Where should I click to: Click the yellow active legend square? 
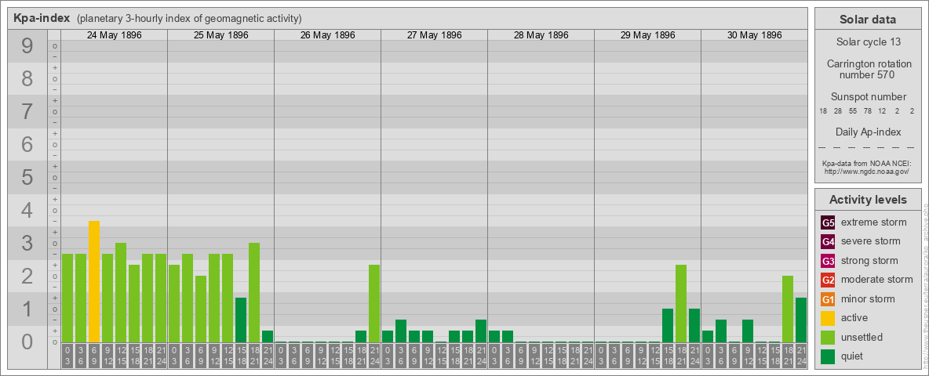pyautogui.click(x=828, y=318)
